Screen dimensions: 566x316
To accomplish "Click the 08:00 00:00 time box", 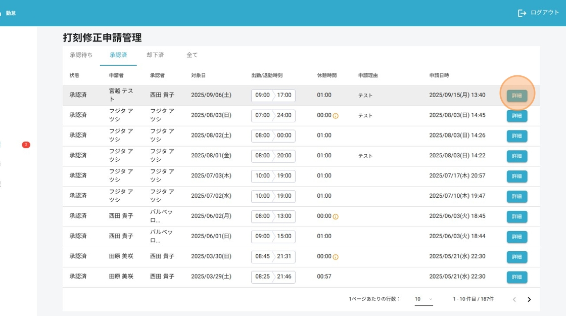I will (273, 136).
